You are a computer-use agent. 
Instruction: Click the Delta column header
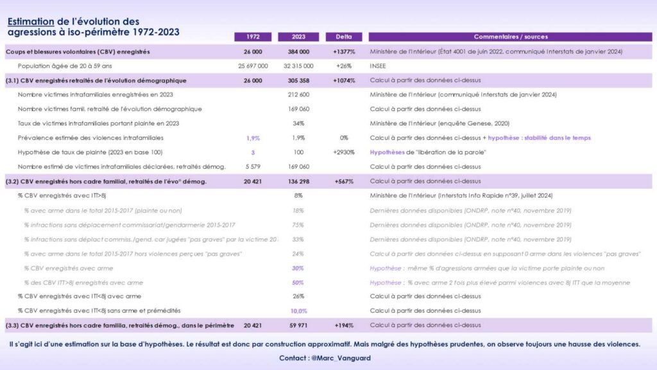(x=344, y=37)
